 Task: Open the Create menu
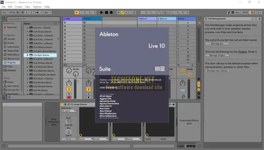pyautogui.click(x=19, y=7)
